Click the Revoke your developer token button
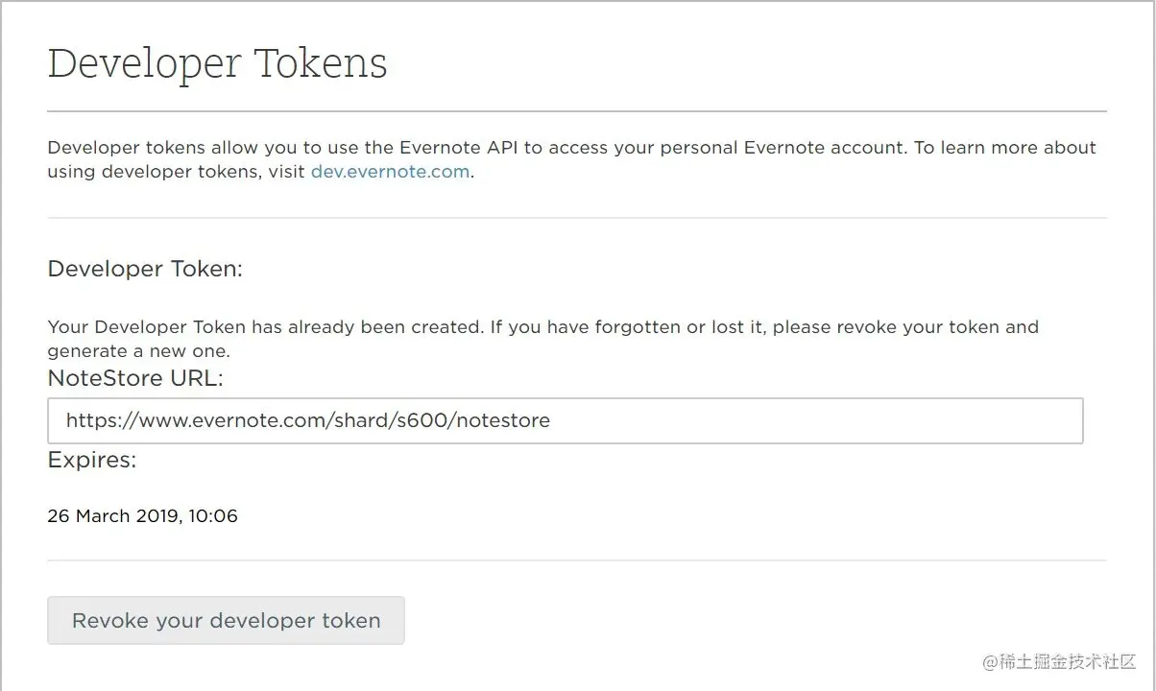 coord(226,621)
